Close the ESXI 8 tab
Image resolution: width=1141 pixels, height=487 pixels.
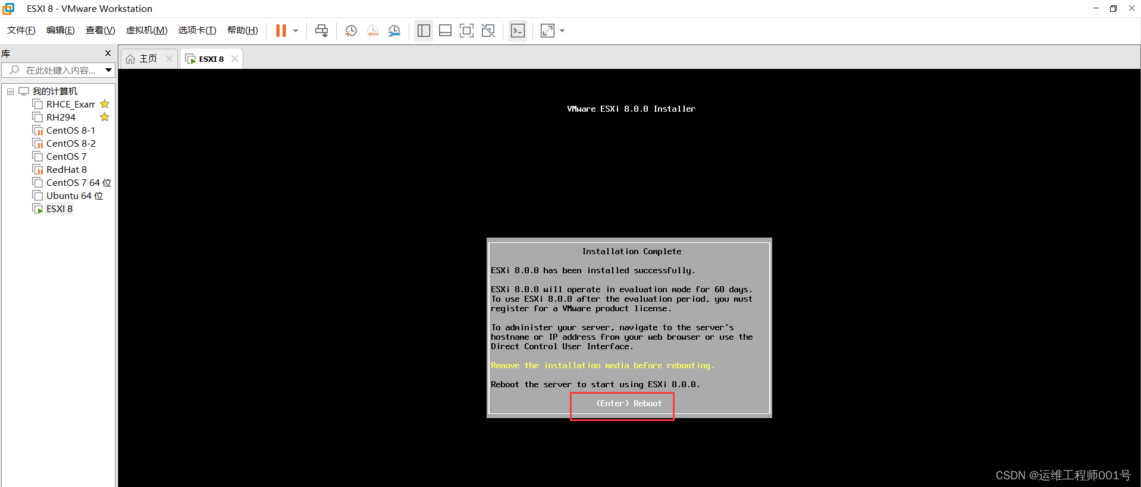coord(234,58)
